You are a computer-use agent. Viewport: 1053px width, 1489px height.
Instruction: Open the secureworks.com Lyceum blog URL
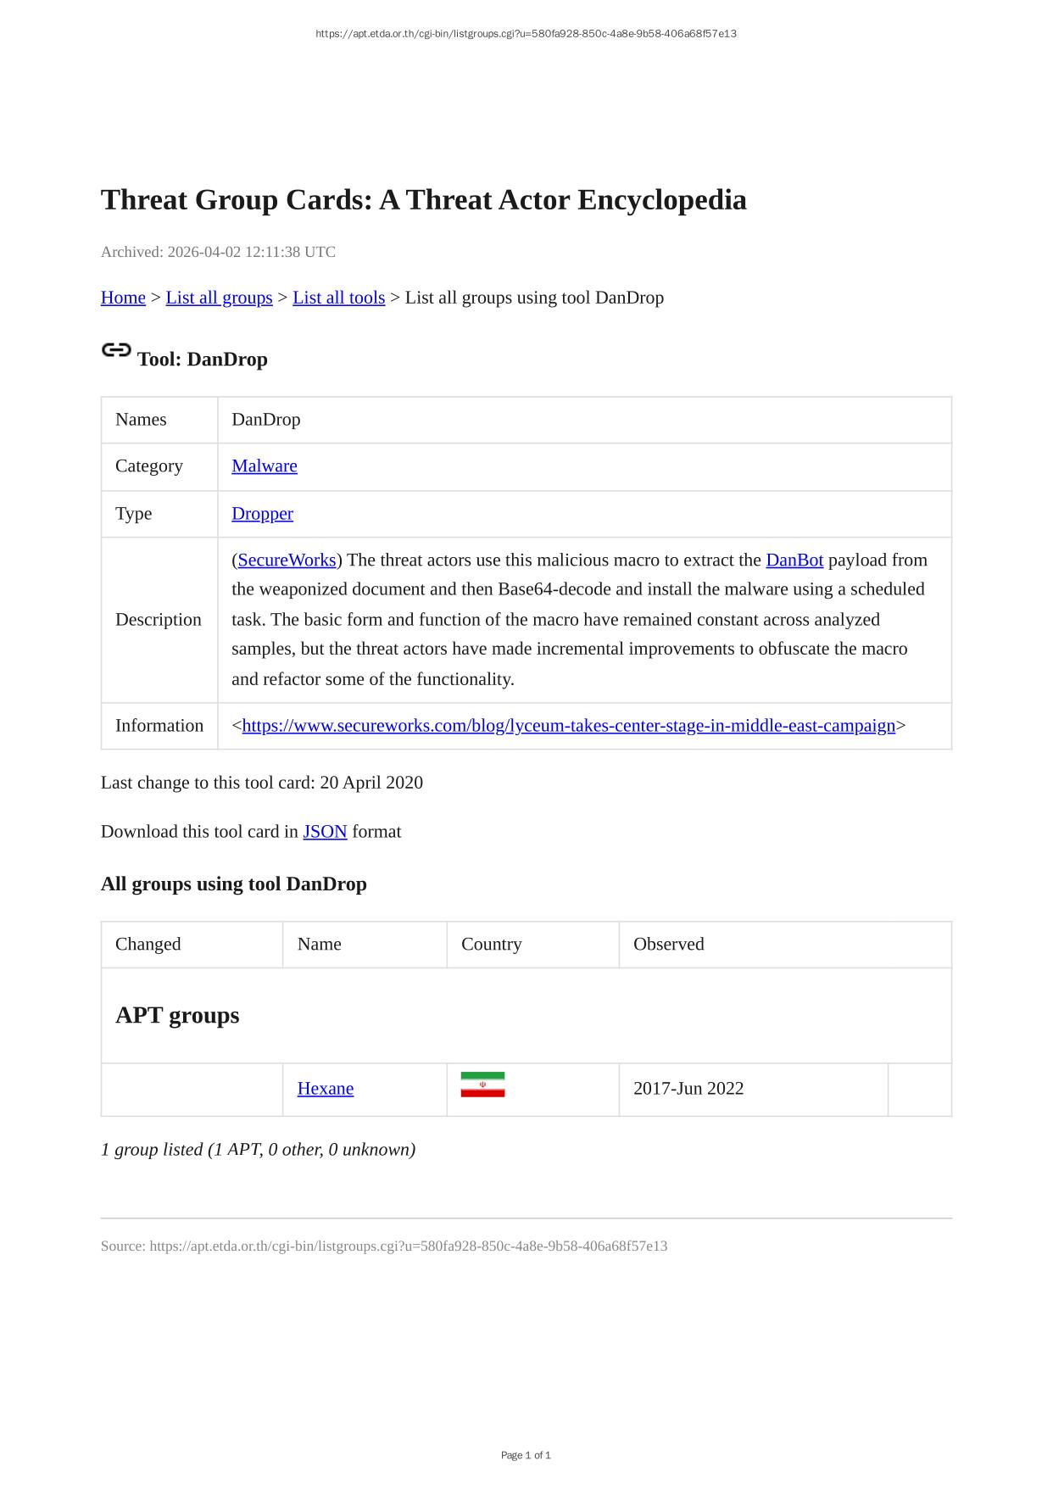568,725
